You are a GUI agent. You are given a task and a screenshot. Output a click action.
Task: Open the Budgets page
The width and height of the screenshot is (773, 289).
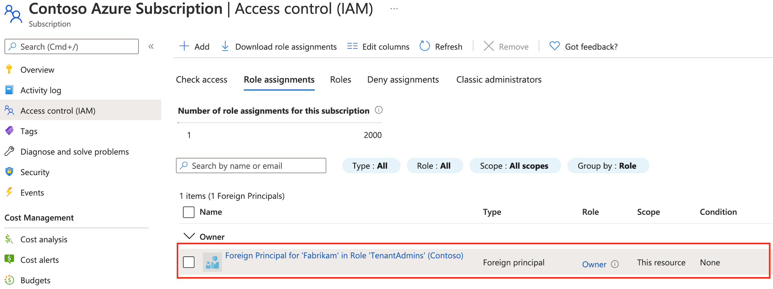tap(35, 280)
